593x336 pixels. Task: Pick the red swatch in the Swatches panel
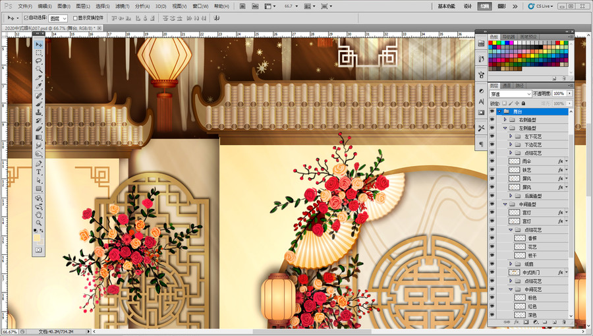[491, 43]
